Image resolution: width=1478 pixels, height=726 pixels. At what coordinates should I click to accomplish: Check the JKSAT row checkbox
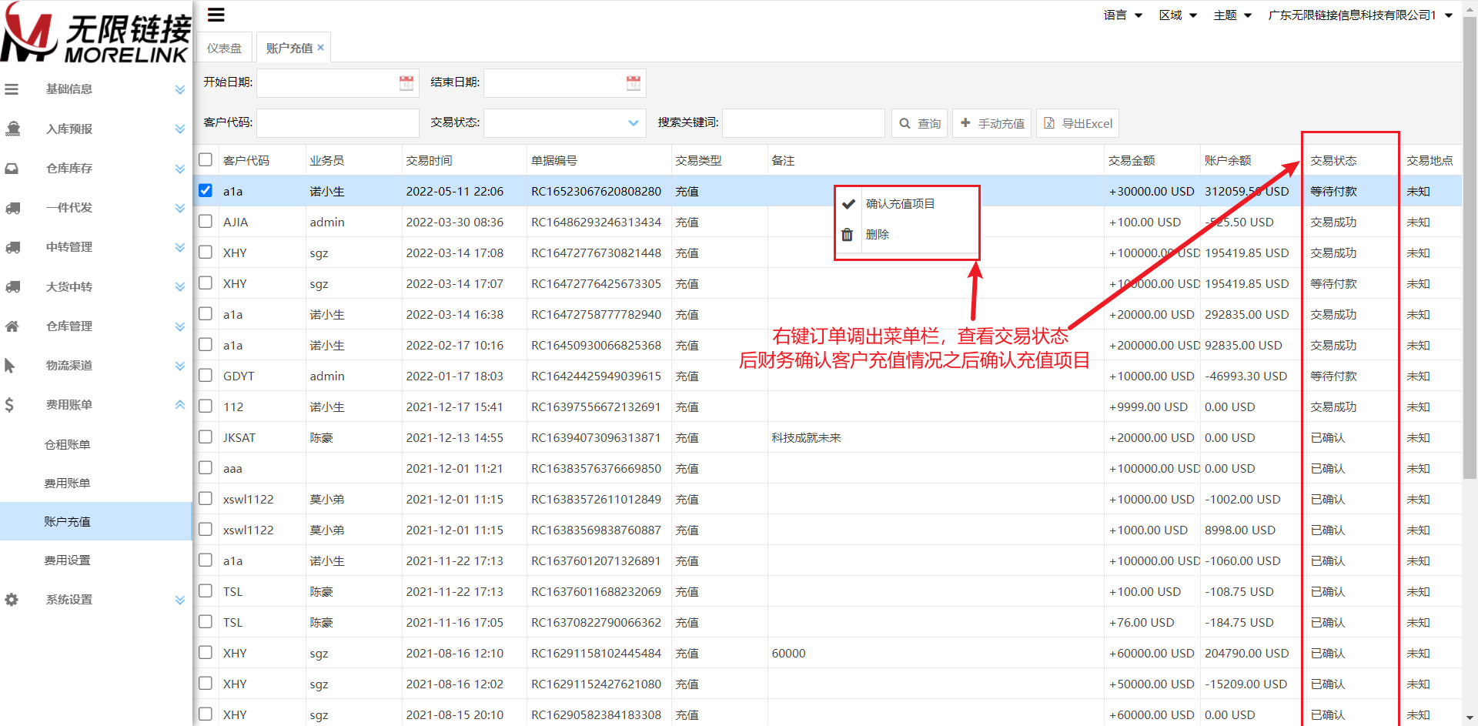click(206, 437)
